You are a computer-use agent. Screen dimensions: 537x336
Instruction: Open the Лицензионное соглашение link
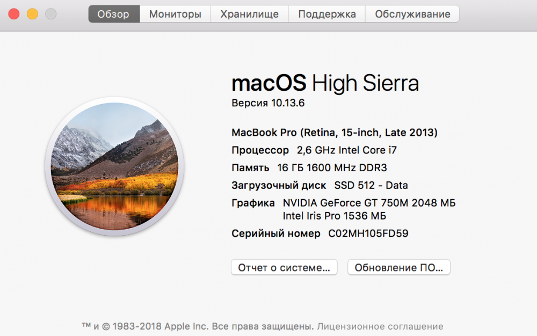pos(380,326)
